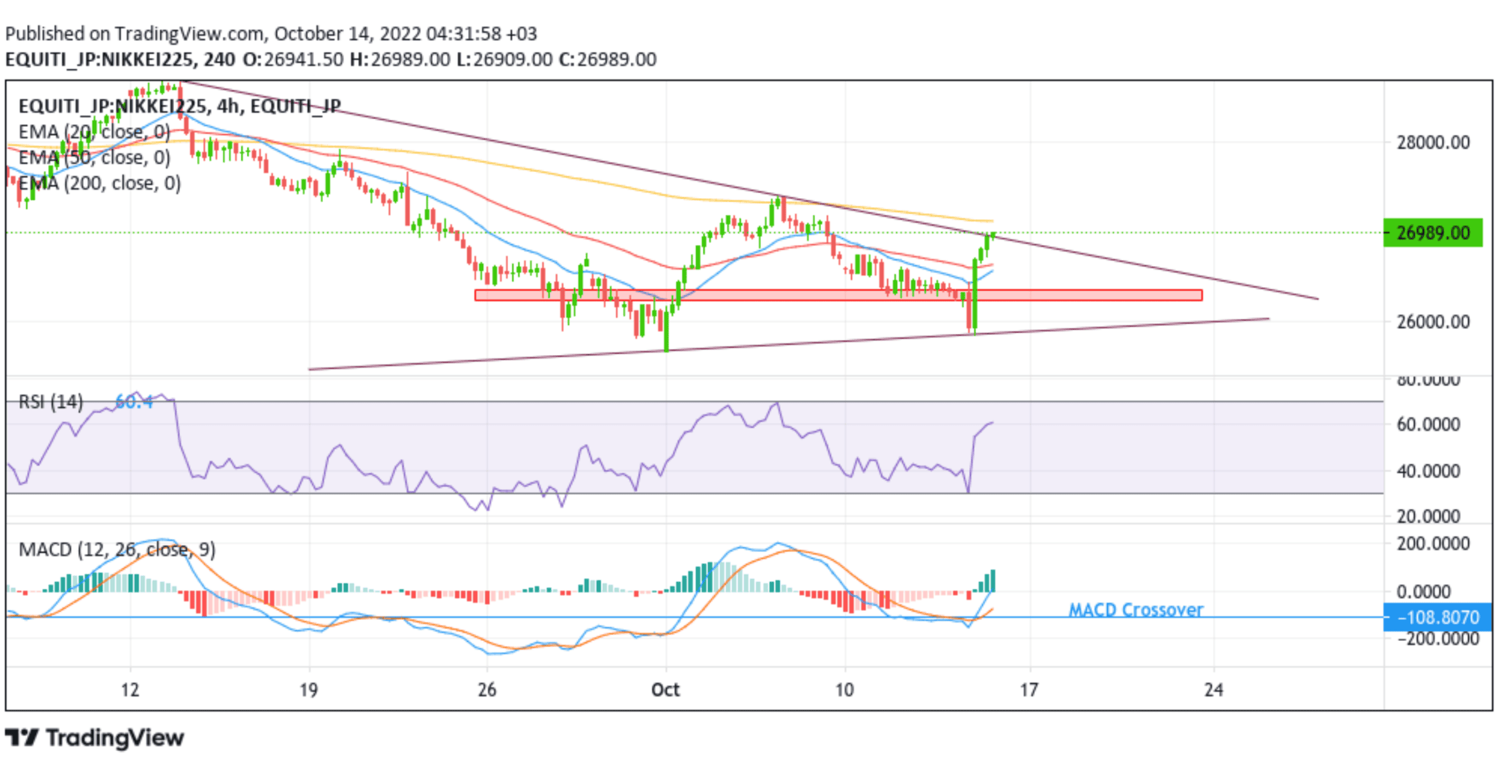
Task: Select the MACD (12, 26, close, 9) label
Action: 117,549
